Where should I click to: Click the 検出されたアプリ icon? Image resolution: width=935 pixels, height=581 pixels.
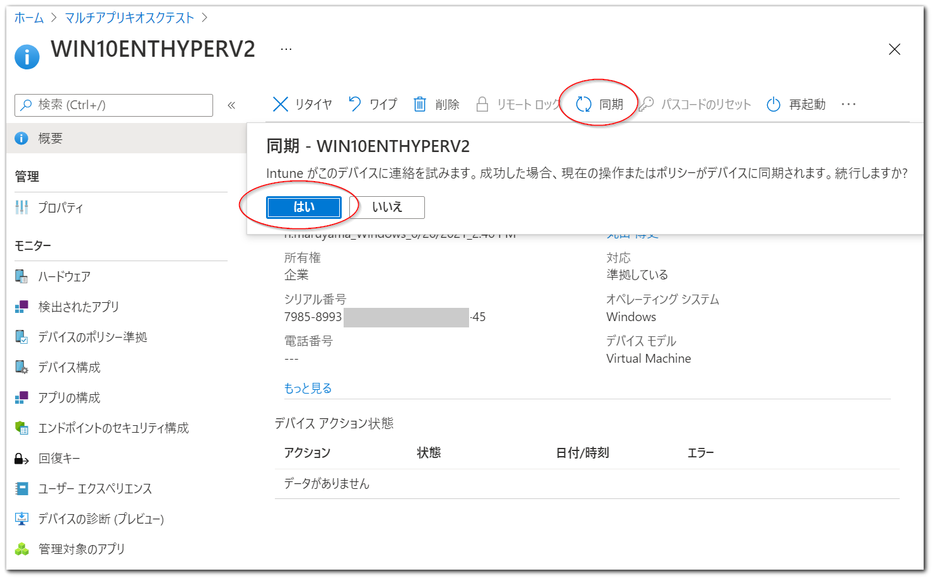[21, 307]
